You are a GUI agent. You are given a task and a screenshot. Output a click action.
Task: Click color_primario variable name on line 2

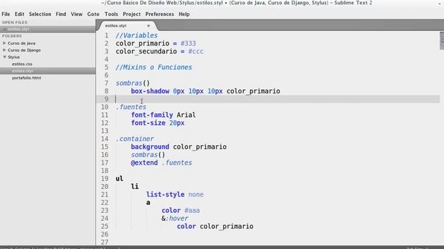pos(142,44)
